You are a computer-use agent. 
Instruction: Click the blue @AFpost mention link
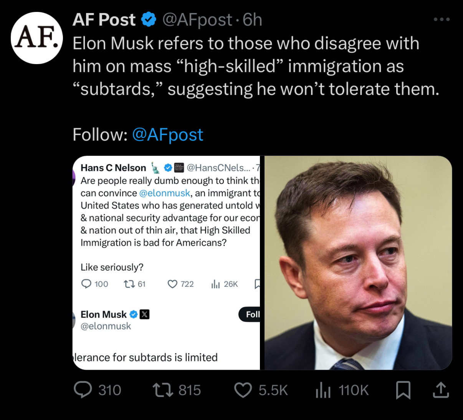pos(167,135)
